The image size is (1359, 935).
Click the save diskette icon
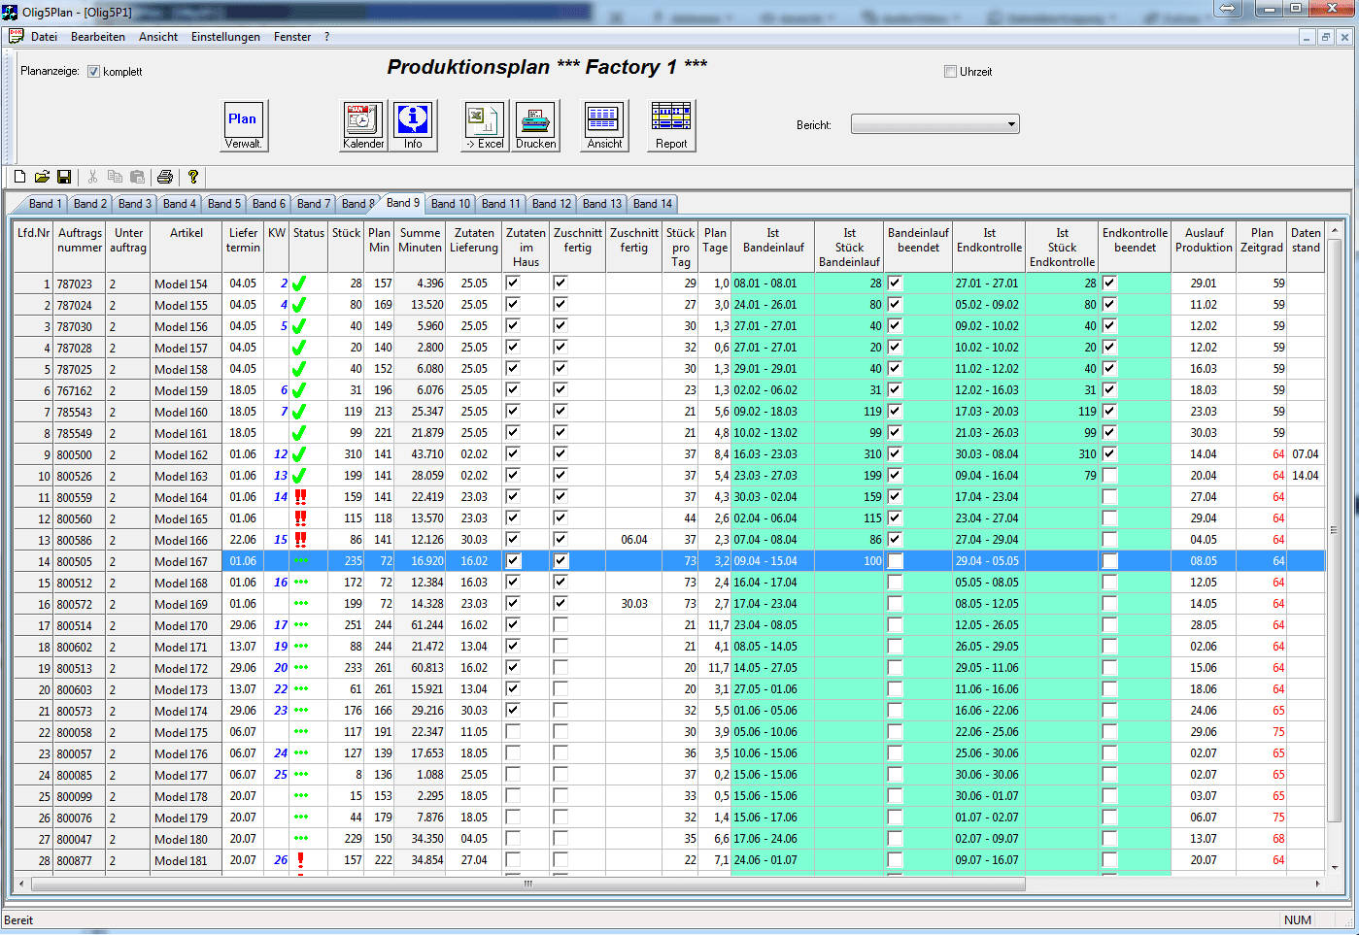64,177
